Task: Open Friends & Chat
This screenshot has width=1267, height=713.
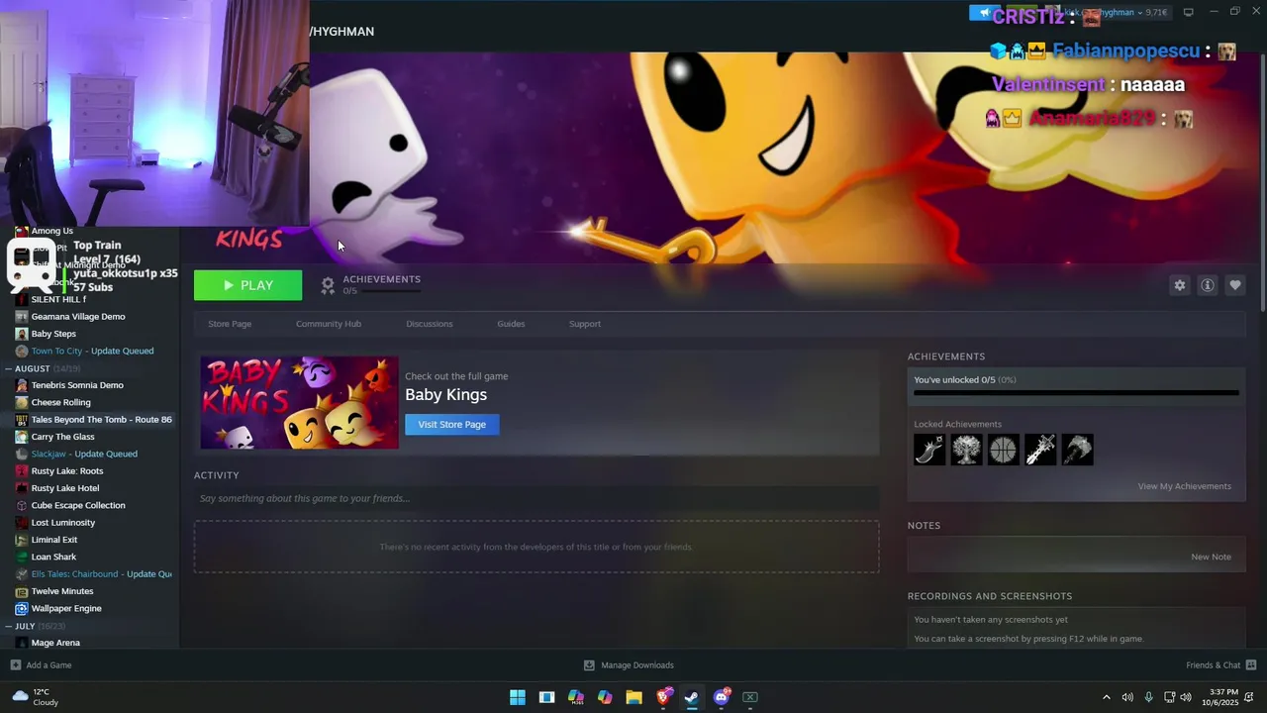Action: (x=1213, y=665)
